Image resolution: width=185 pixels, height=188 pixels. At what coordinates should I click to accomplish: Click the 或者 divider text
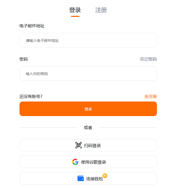pos(88,128)
